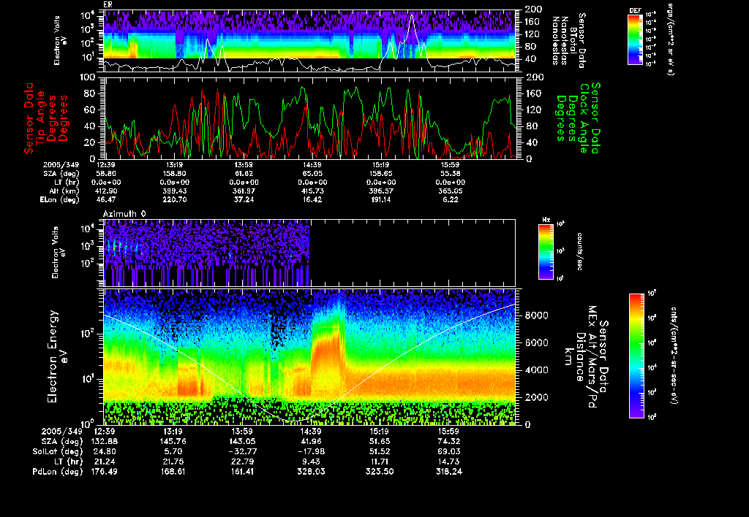The width and height of the screenshot is (749, 517).
Task: Click the DEF rainbow color bar
Action: click(x=635, y=39)
